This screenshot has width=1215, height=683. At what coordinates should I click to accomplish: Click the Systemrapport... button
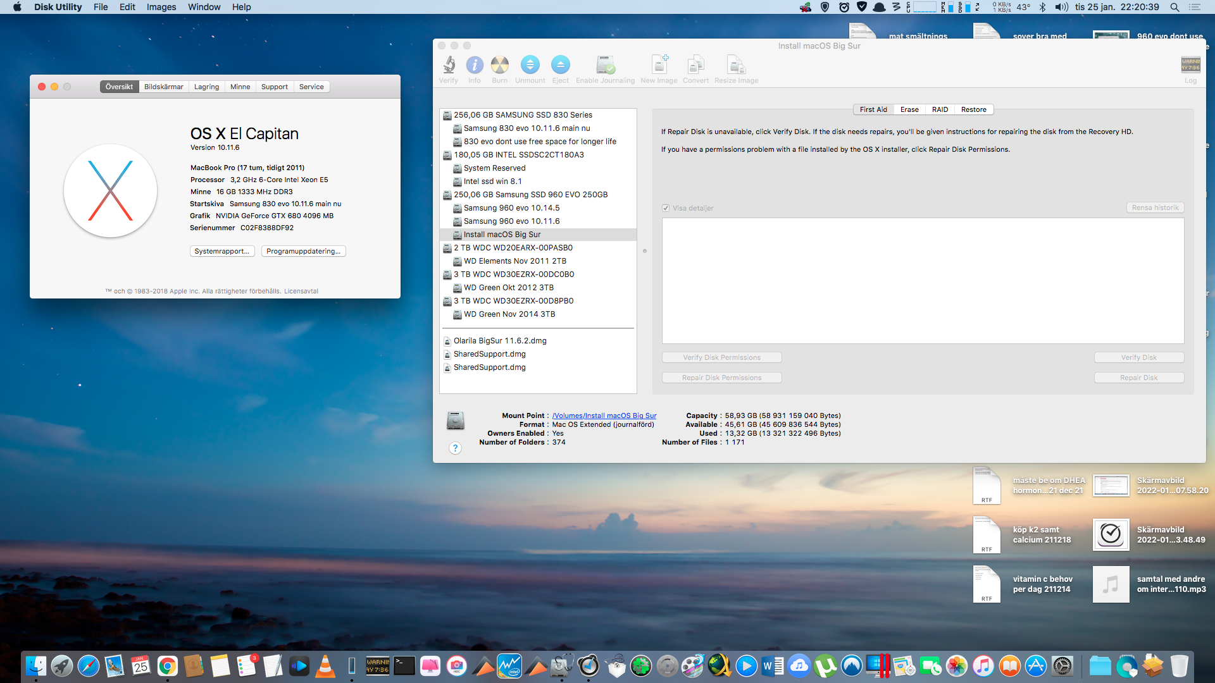coord(222,251)
